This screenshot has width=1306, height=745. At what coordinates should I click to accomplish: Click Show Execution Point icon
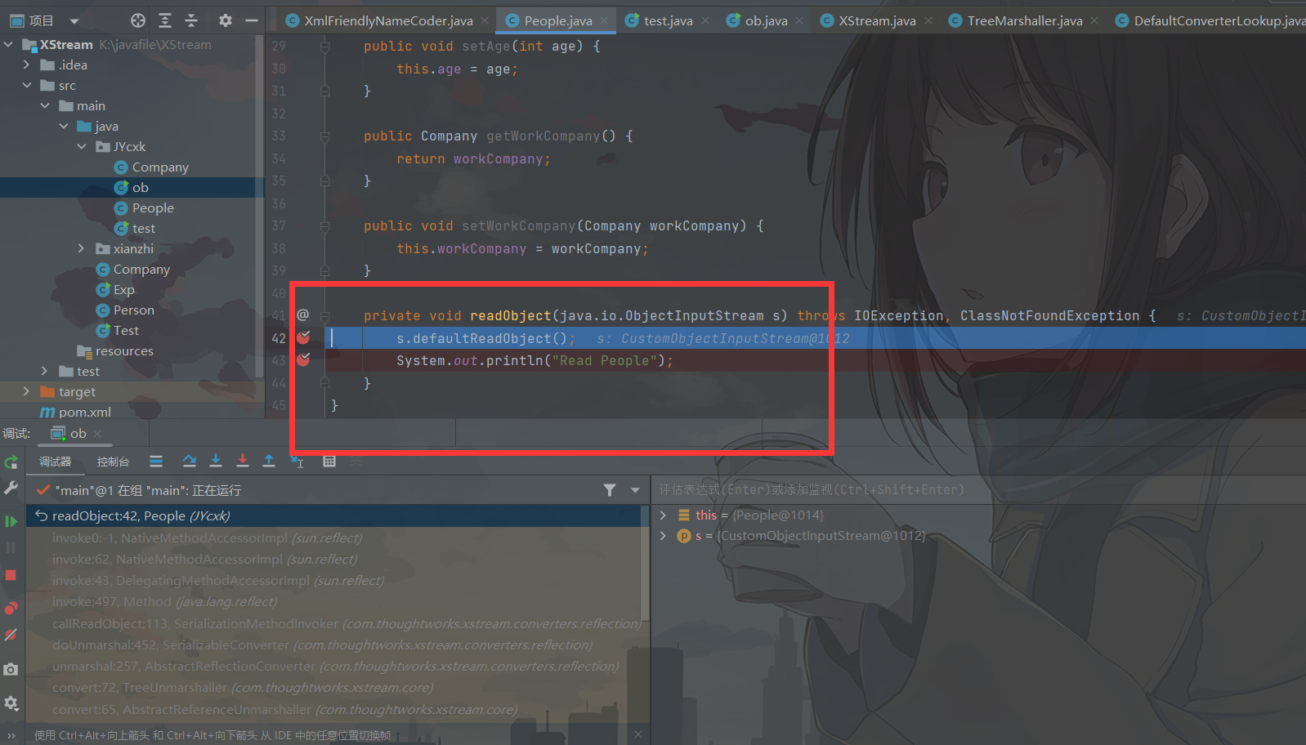point(156,462)
